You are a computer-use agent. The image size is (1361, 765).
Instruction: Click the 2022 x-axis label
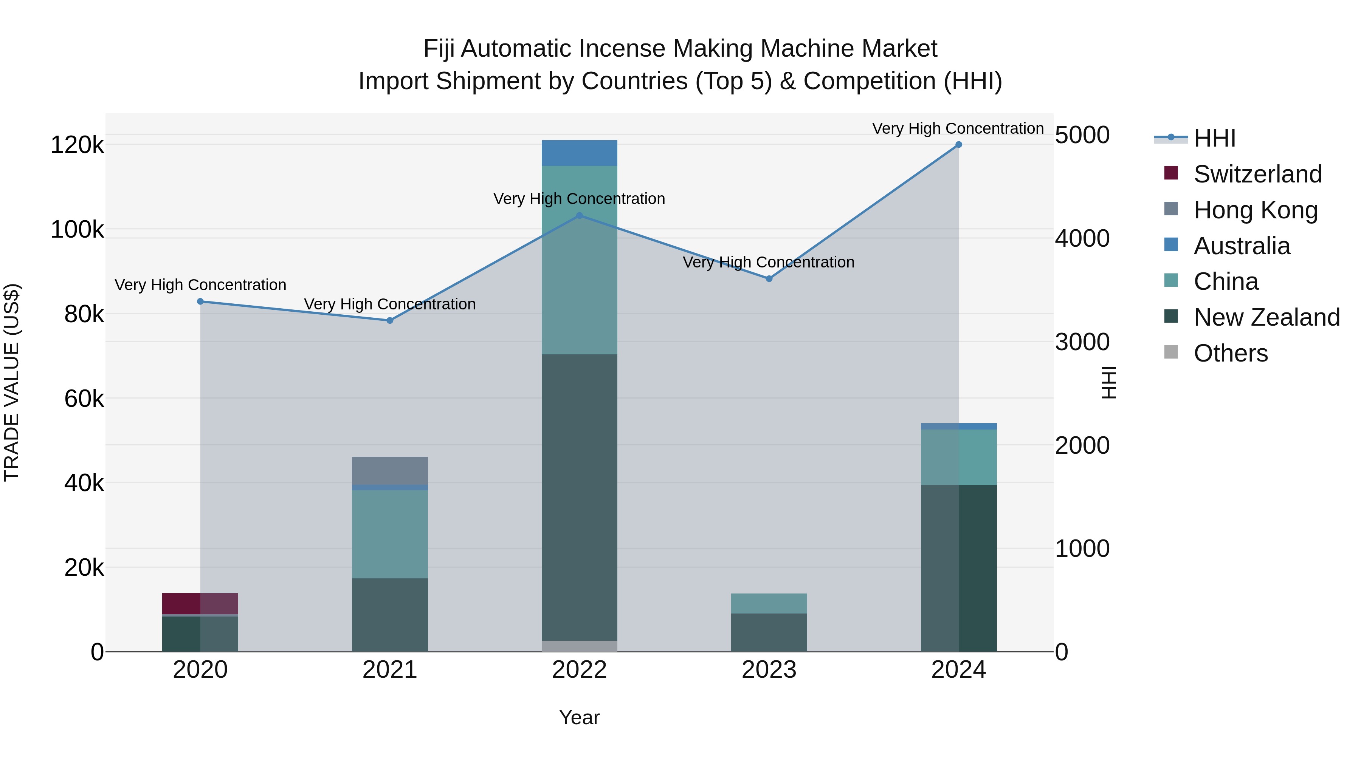coord(580,670)
